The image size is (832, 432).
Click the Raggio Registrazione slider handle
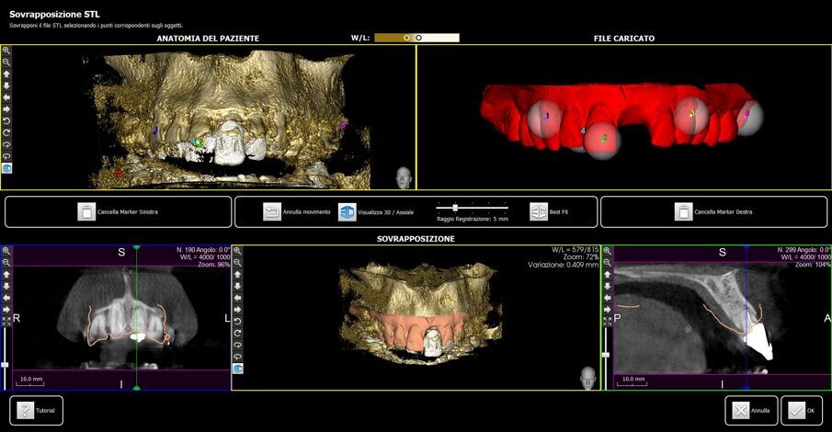coord(455,207)
